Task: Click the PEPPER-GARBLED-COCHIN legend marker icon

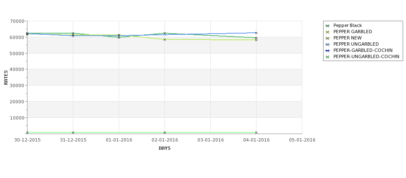Action: (328, 51)
